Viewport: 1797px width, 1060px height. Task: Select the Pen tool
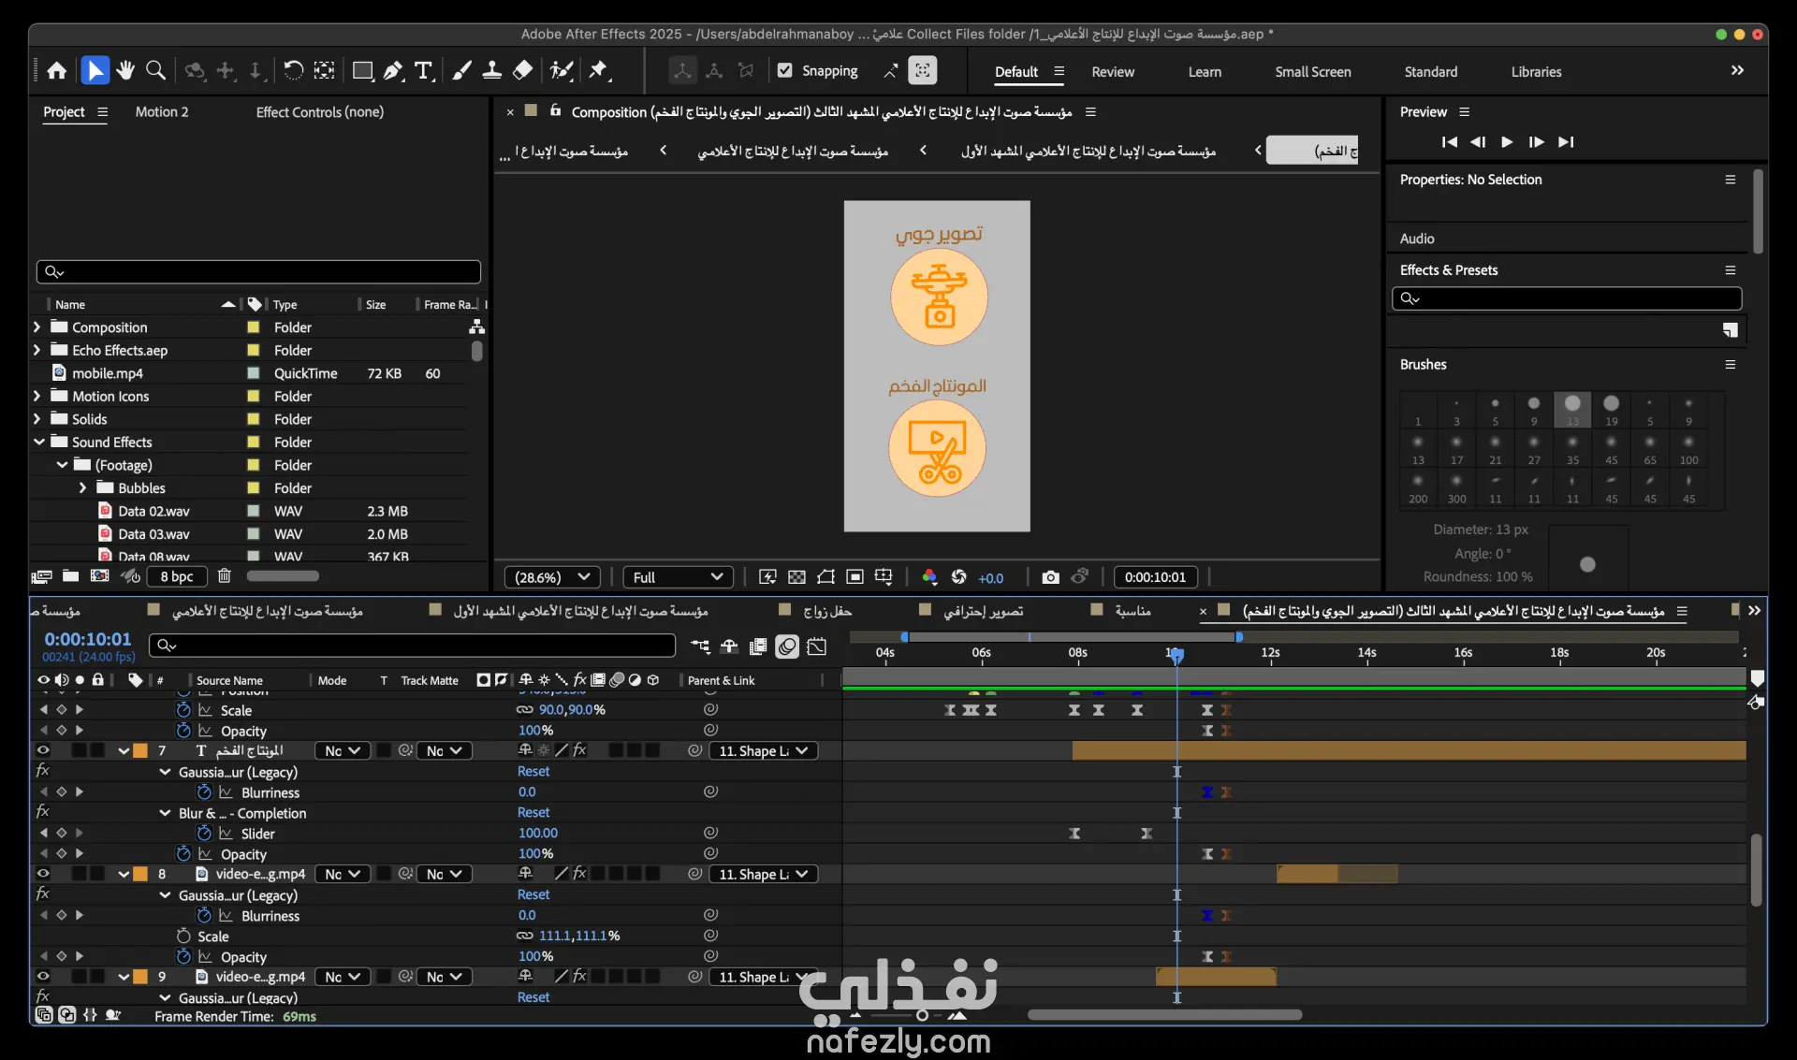[x=393, y=71]
